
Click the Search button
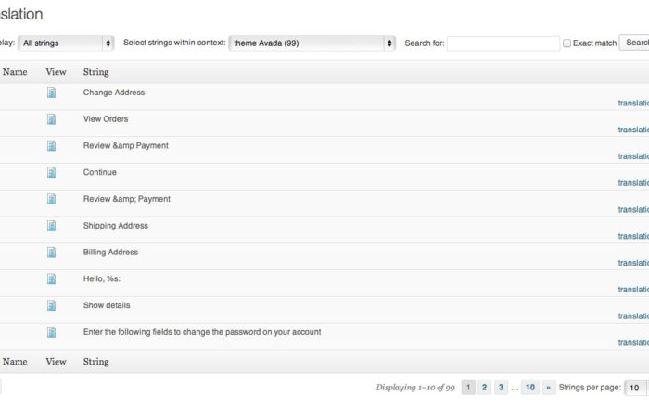(634, 43)
